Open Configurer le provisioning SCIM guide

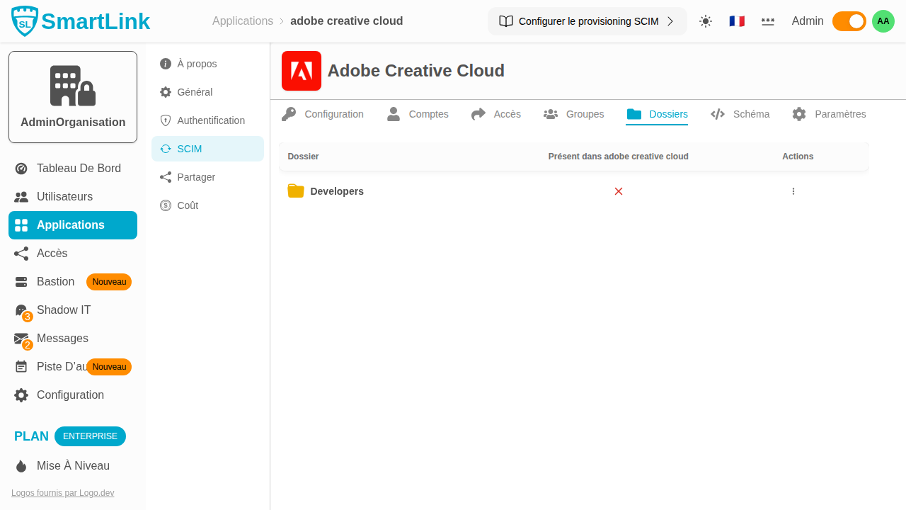point(587,21)
